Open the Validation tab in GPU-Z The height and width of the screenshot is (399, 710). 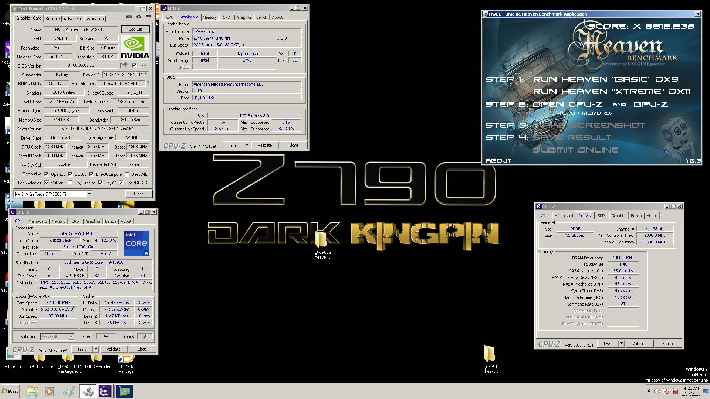pos(95,18)
